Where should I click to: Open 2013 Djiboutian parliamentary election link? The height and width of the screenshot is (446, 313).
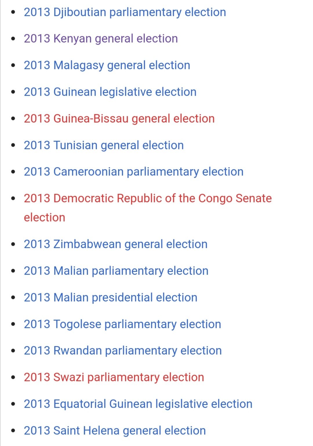[x=125, y=12]
